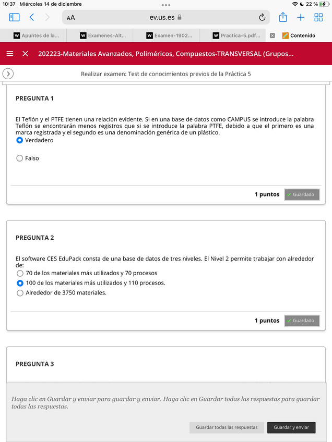332x442 pixels.
Task: Click the 'PREGUNTA 1' heading
Action: 34,99
